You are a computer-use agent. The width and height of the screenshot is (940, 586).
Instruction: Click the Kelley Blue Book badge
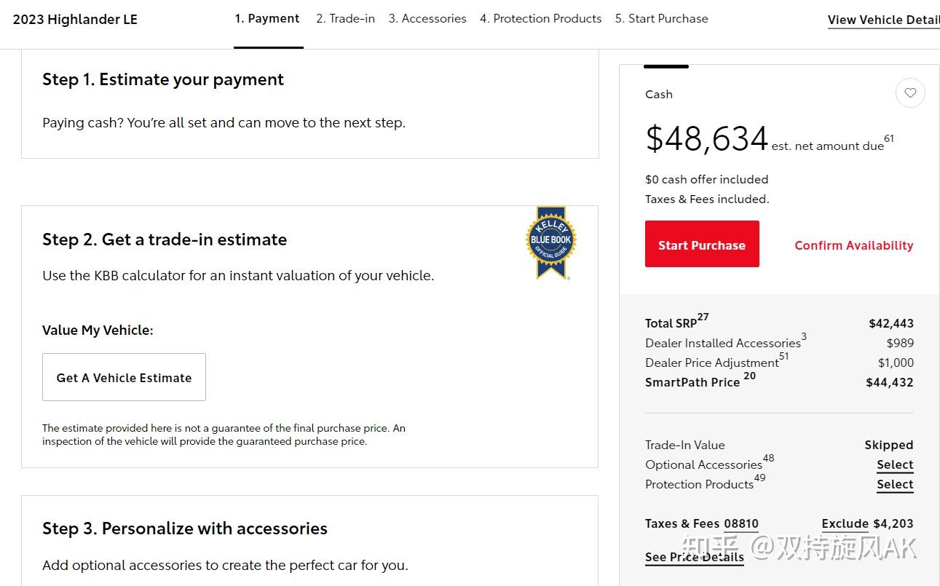pyautogui.click(x=551, y=242)
